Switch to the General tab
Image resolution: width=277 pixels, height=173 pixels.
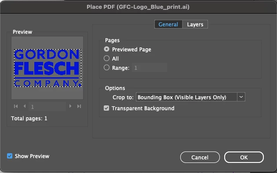(x=168, y=24)
